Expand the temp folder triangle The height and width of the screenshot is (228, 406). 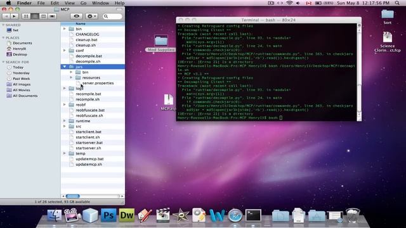[65, 153]
